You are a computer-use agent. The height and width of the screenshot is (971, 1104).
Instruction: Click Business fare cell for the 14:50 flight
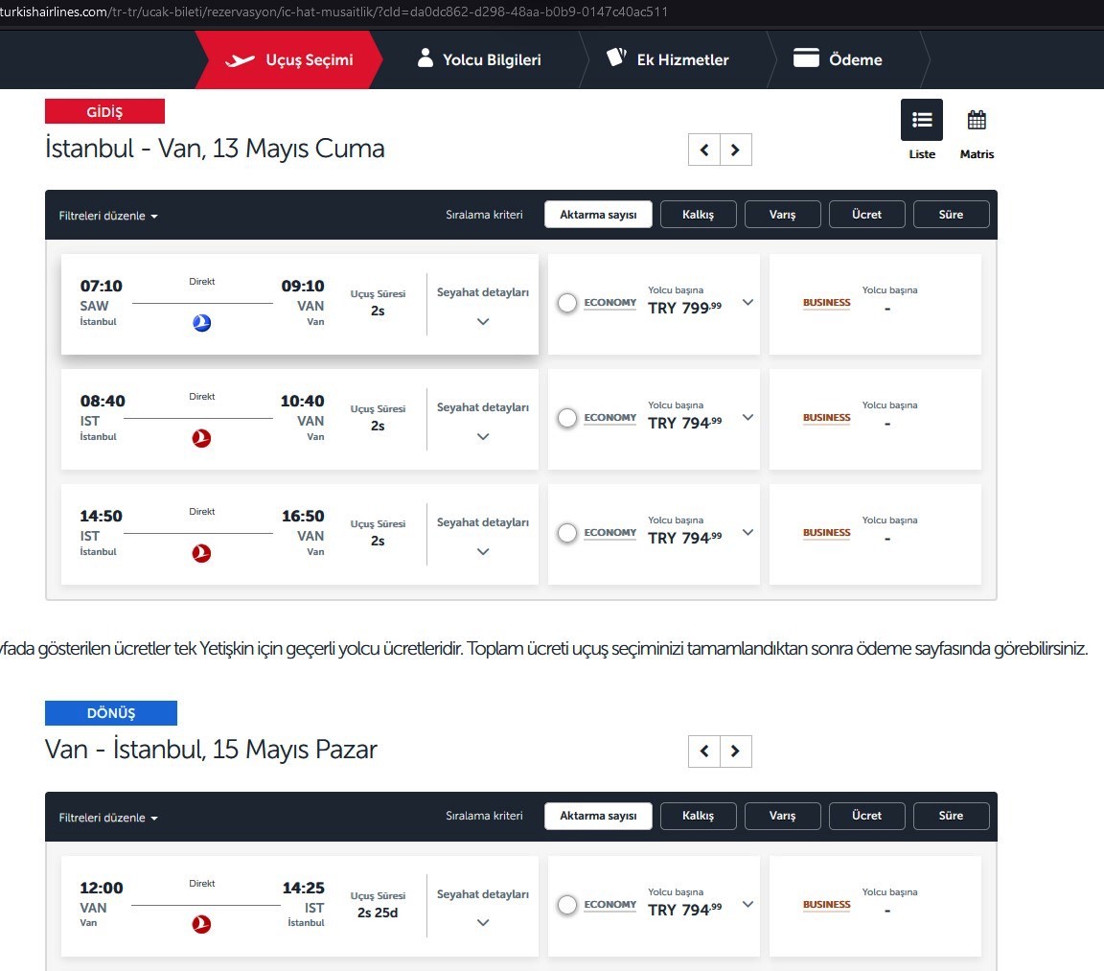(x=875, y=535)
